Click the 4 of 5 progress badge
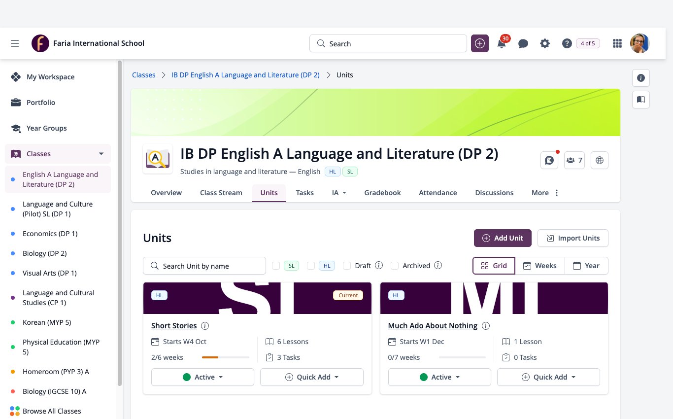Image resolution: width=673 pixels, height=419 pixels. point(588,43)
